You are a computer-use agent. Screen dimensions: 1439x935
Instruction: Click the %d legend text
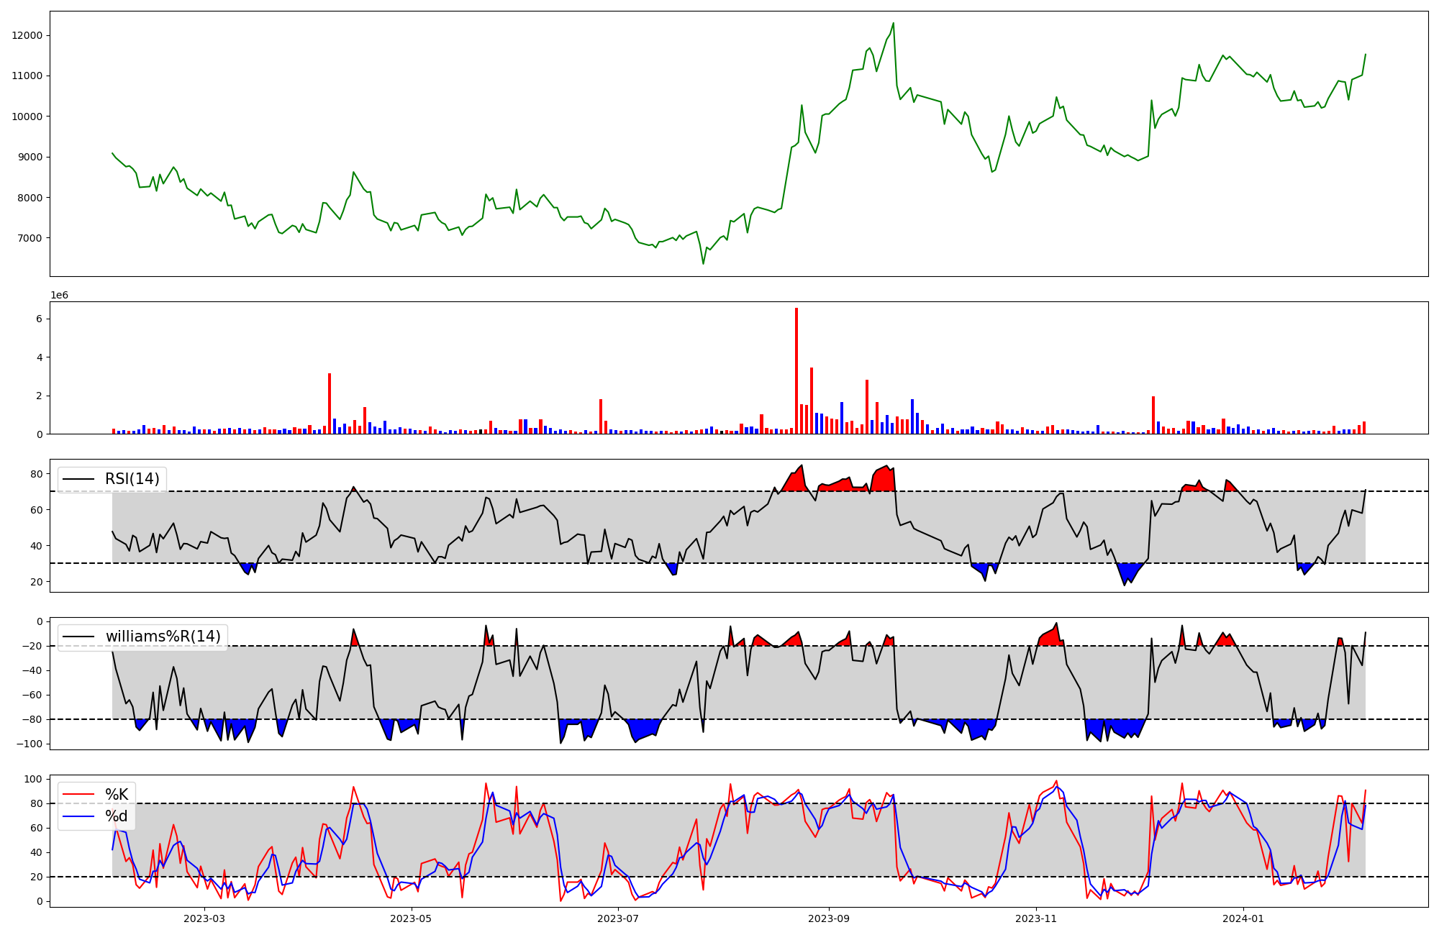[x=117, y=816]
